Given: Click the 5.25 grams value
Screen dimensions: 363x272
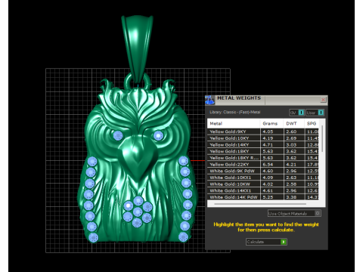Looking at the screenshot, I should pos(268,197).
